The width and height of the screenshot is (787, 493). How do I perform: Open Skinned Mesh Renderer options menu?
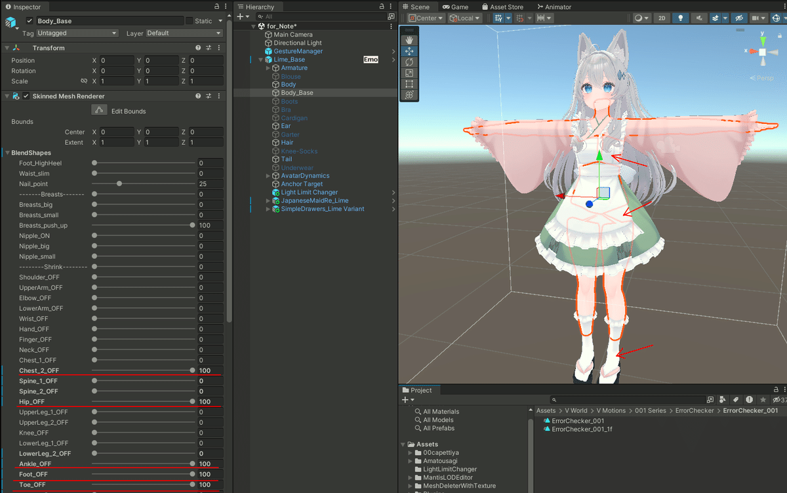(219, 96)
